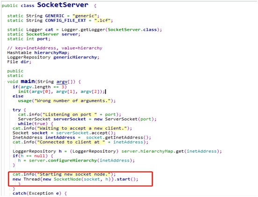
Task: Click the static 'server' field name
Action: (70, 35)
